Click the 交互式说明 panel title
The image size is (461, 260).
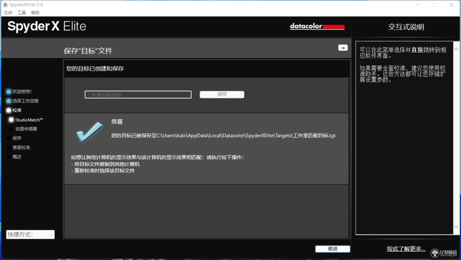[406, 27]
